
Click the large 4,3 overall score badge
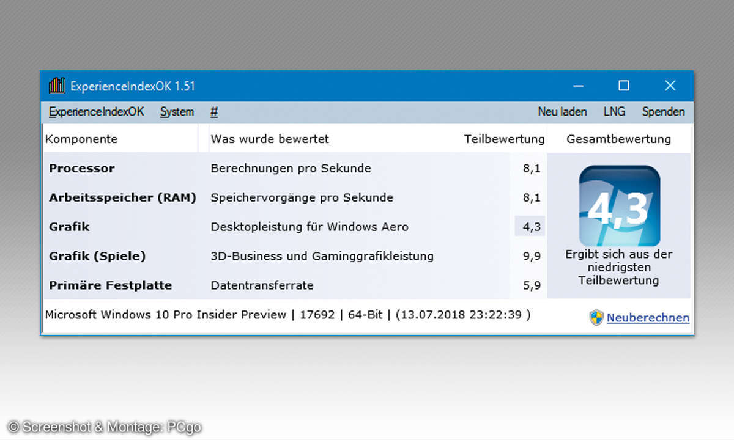coord(619,206)
